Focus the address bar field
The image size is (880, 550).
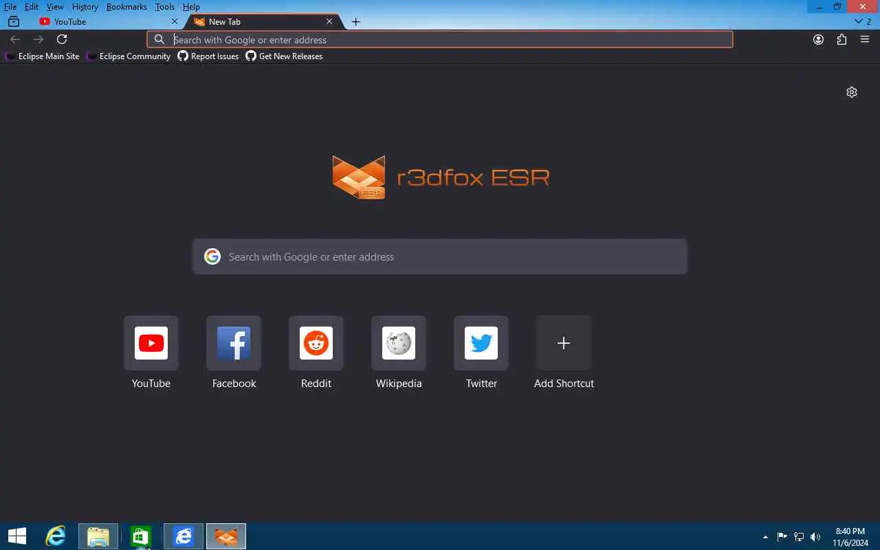tap(440, 39)
